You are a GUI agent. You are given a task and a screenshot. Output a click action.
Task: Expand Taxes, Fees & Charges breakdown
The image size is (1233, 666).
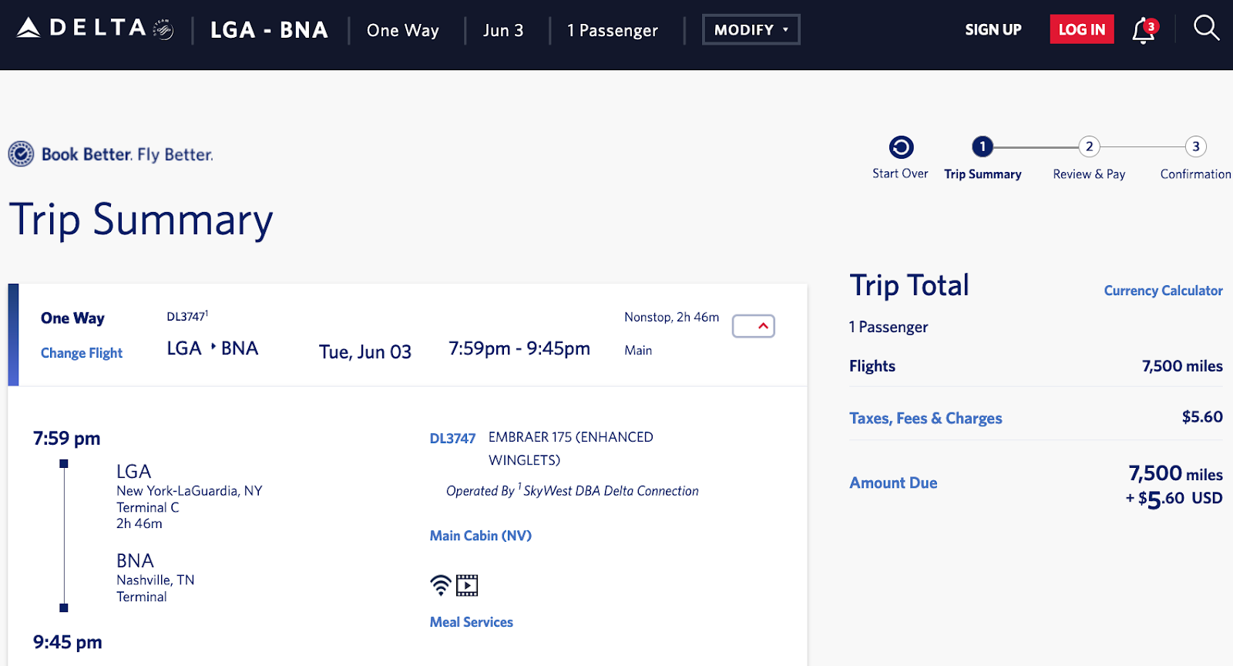[925, 418]
